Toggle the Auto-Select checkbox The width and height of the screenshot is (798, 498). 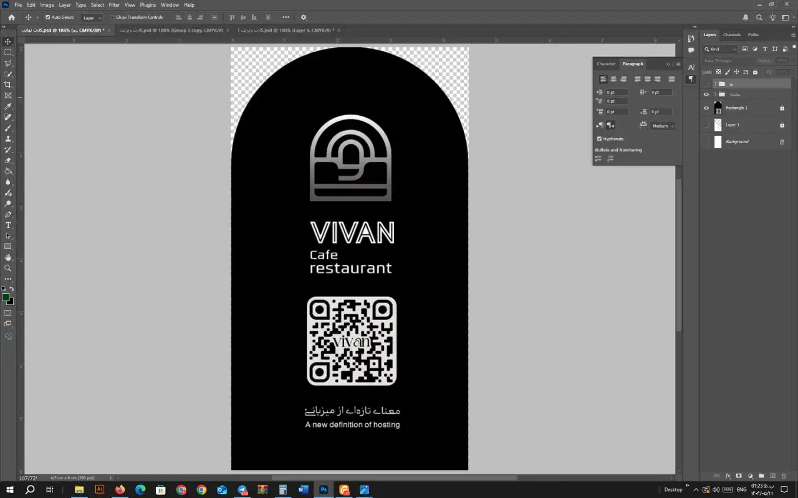(x=48, y=17)
